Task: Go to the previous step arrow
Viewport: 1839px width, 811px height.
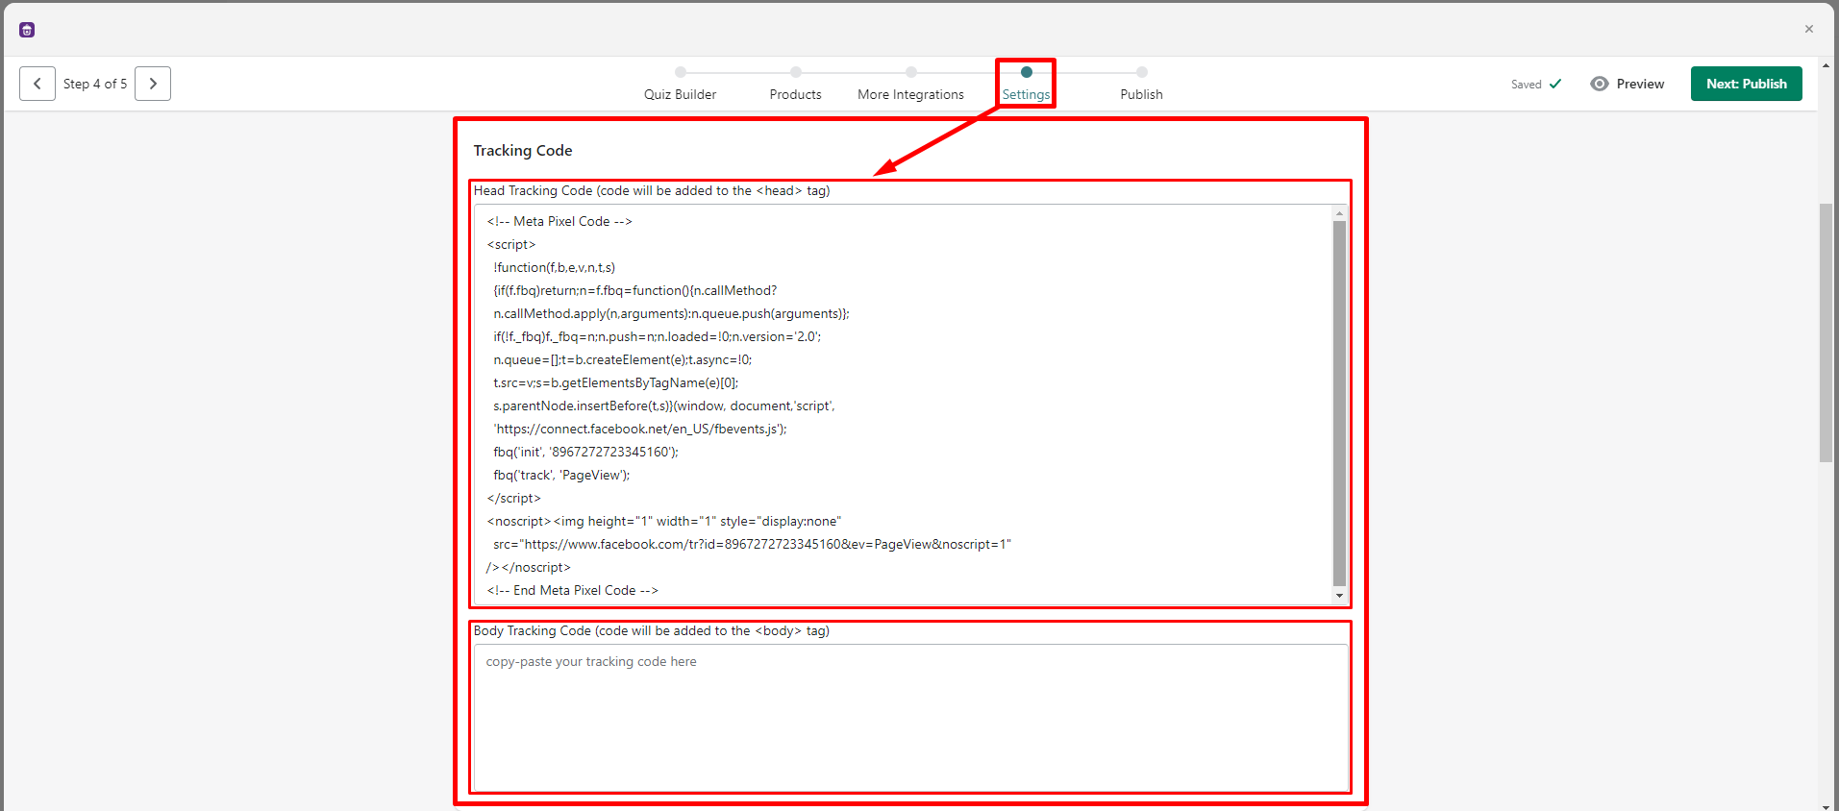Action: pyautogui.click(x=37, y=84)
